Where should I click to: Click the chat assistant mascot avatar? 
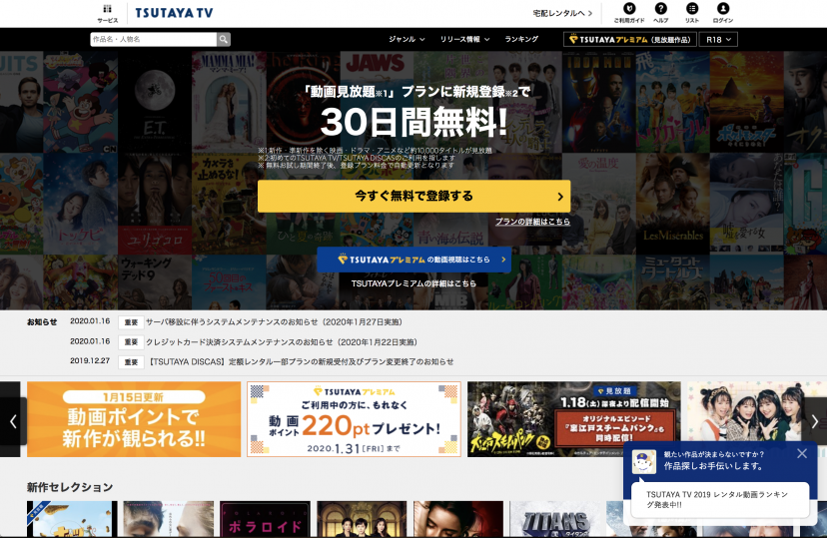point(644,461)
